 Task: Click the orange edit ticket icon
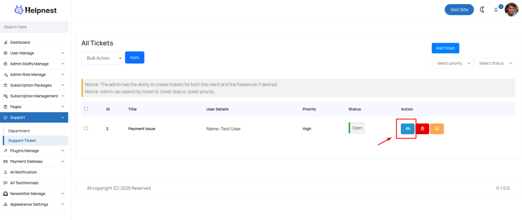click(x=437, y=129)
